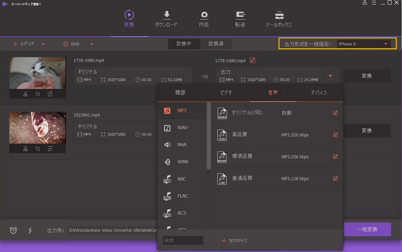Choose the 普通品質 MP3,128 kbps preset
Image resolution: width=402 pixels, height=252 pixels.
click(278, 178)
